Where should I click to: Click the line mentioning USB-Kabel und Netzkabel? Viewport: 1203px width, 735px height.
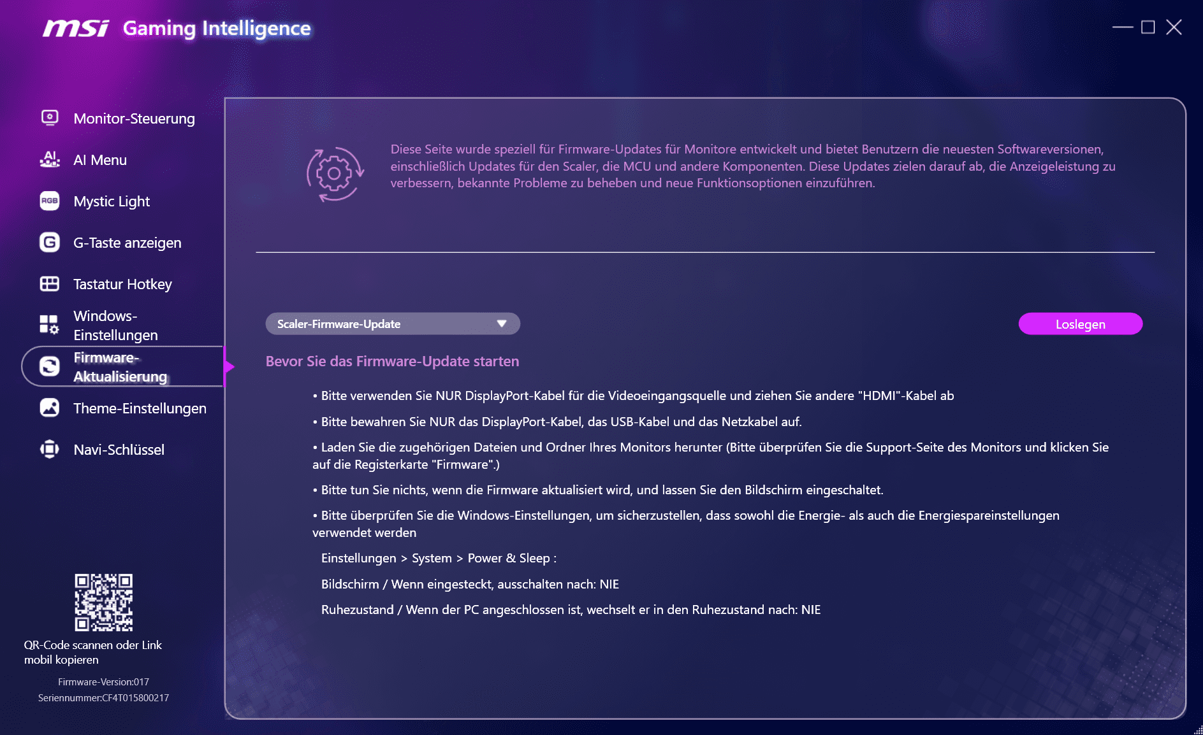pyautogui.click(x=557, y=422)
